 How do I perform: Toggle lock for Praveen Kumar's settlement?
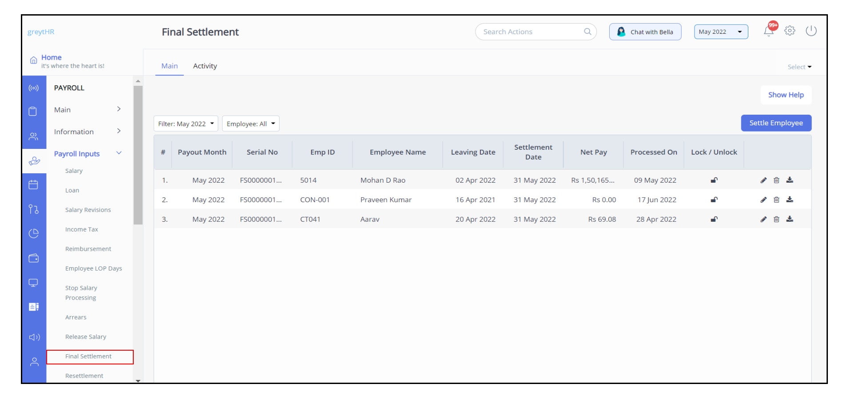click(x=714, y=200)
